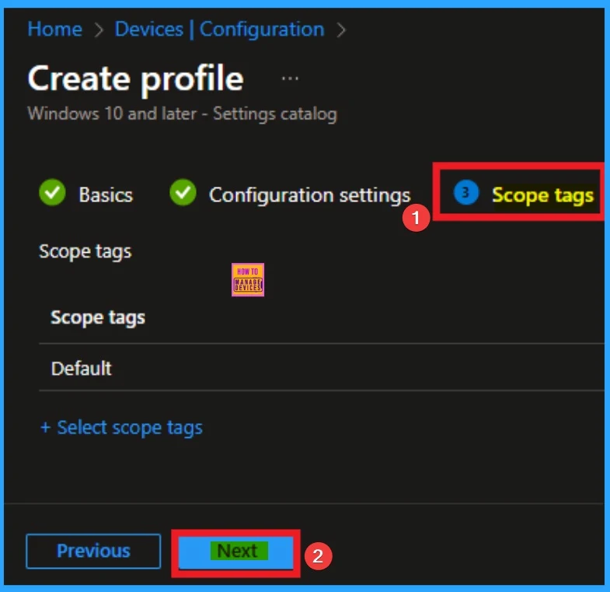Open the Select scope tags link

coord(122,428)
